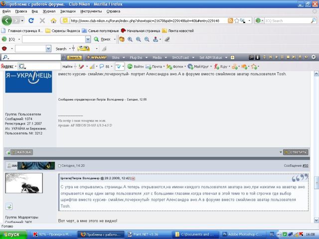The width and height of the screenshot is (319, 239).
Task: Pause playback in Winamp toolbar
Action: point(282,57)
